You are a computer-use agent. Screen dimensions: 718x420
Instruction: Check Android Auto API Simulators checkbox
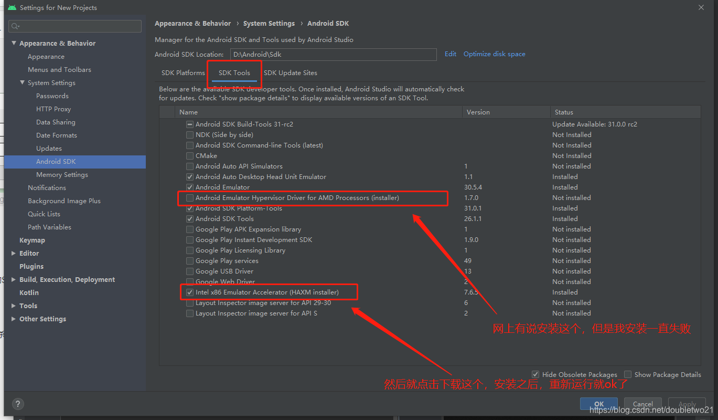[x=190, y=166]
